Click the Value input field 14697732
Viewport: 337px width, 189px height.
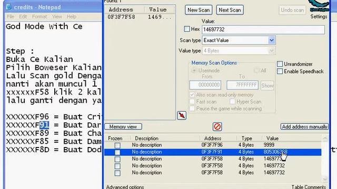263,29
